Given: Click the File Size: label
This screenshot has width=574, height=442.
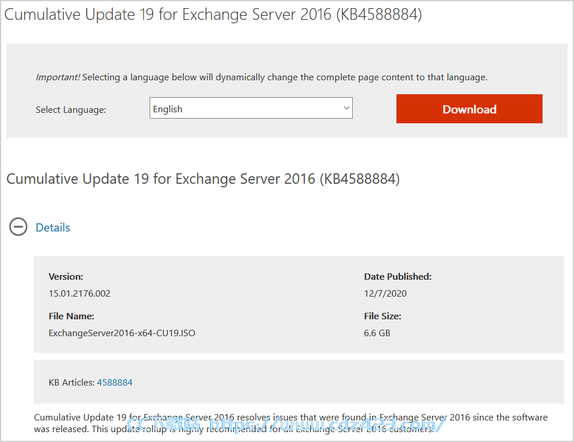Looking at the screenshot, I should click(382, 316).
